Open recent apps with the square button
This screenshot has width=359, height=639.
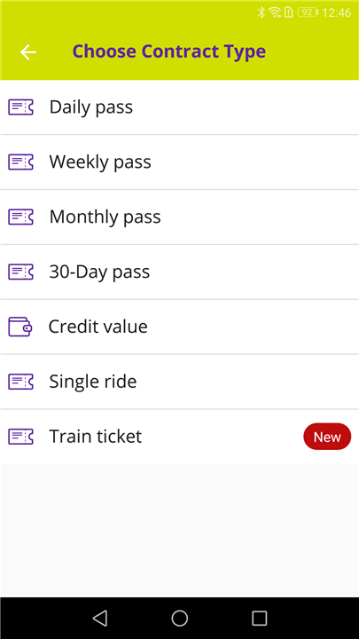click(259, 619)
